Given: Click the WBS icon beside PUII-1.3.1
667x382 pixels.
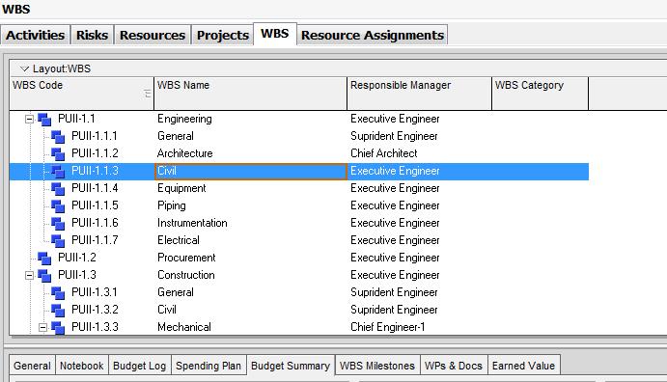Looking at the screenshot, I should point(58,292).
